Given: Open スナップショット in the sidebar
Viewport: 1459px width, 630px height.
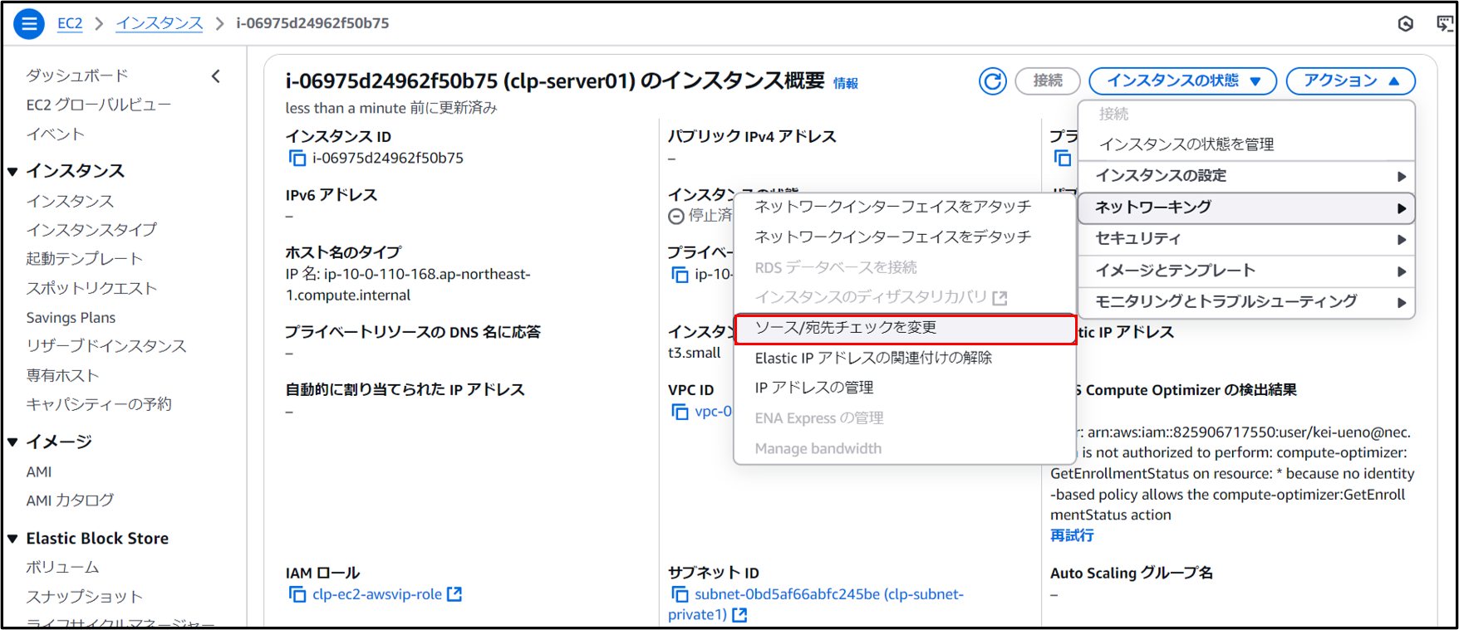Looking at the screenshot, I should click(x=84, y=596).
